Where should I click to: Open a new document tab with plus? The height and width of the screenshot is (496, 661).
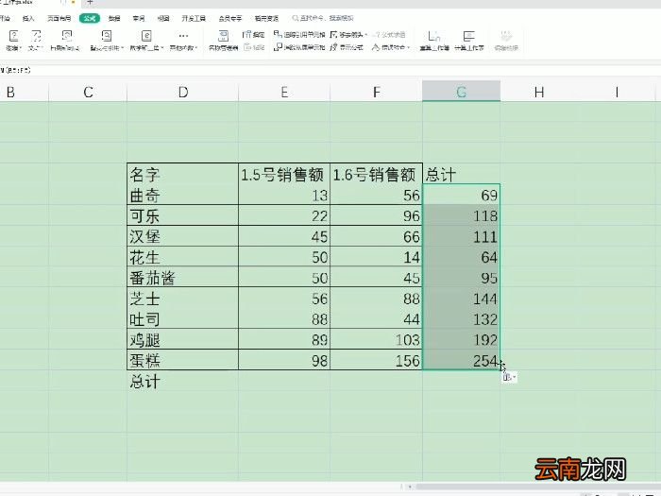(90, 2)
